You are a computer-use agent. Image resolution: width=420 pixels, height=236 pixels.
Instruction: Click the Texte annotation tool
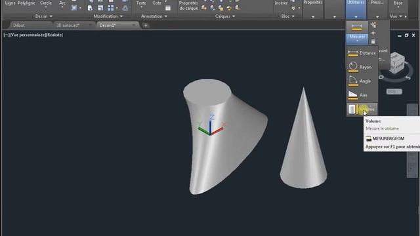[x=141, y=3]
